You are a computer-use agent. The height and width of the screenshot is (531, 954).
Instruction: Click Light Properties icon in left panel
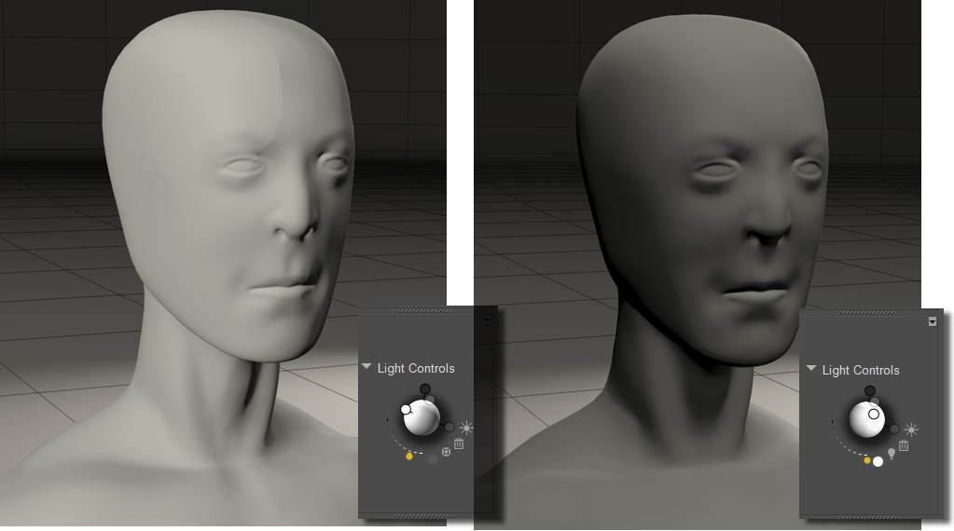click(x=446, y=452)
